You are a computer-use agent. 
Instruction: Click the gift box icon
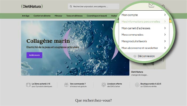(66, 85)
